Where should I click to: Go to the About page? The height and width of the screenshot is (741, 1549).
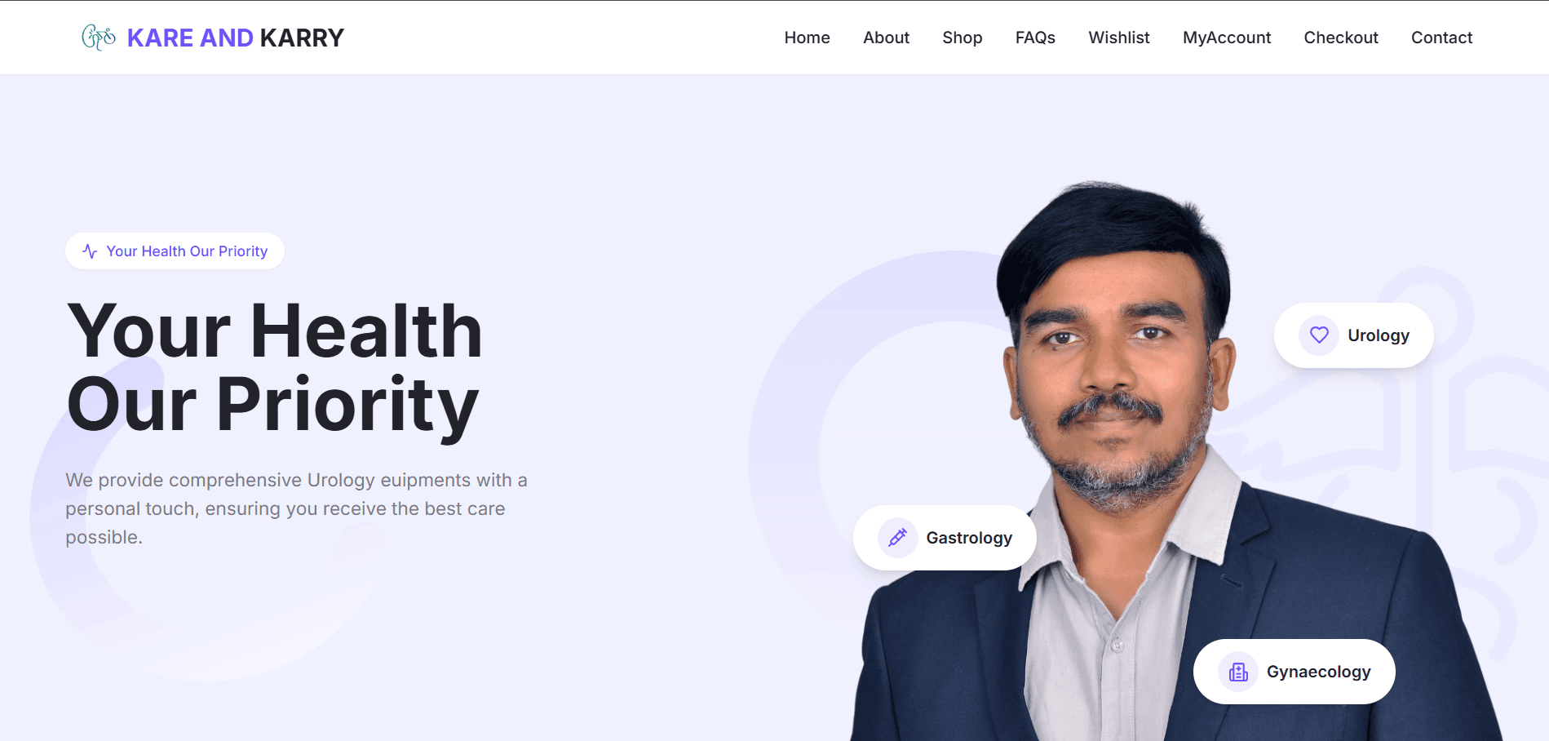coord(886,38)
